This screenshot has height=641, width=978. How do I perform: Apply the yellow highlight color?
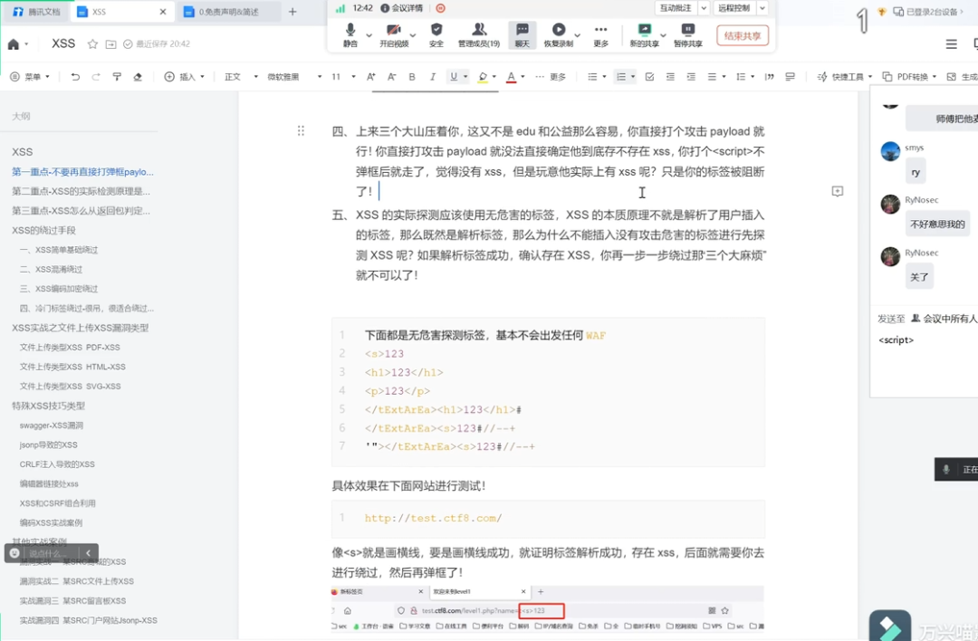coord(482,77)
